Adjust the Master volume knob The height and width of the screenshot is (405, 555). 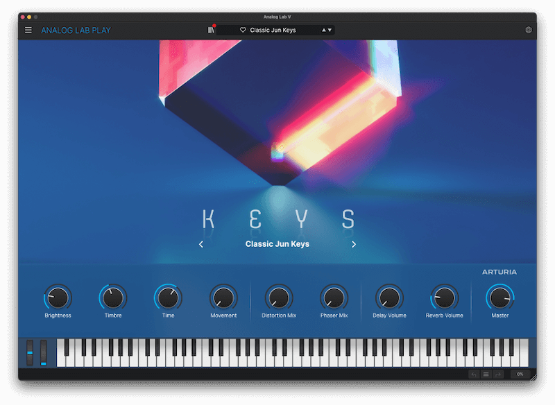500,298
